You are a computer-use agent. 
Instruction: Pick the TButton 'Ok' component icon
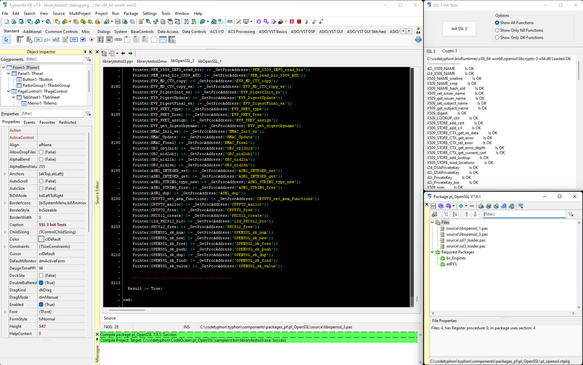click(38, 40)
